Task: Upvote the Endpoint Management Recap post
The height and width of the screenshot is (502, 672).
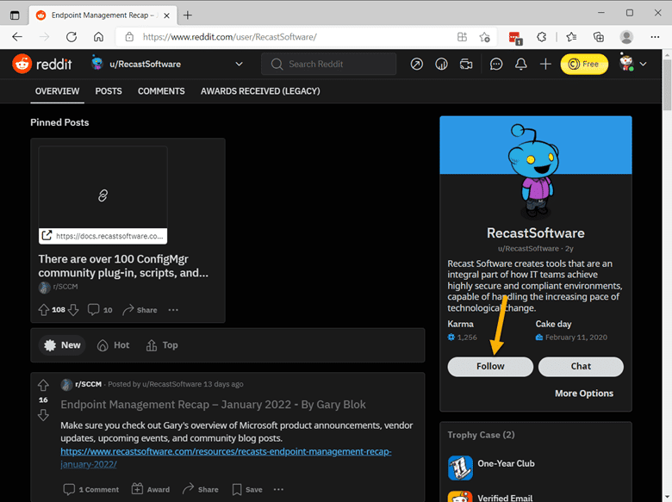Action: pyautogui.click(x=43, y=385)
